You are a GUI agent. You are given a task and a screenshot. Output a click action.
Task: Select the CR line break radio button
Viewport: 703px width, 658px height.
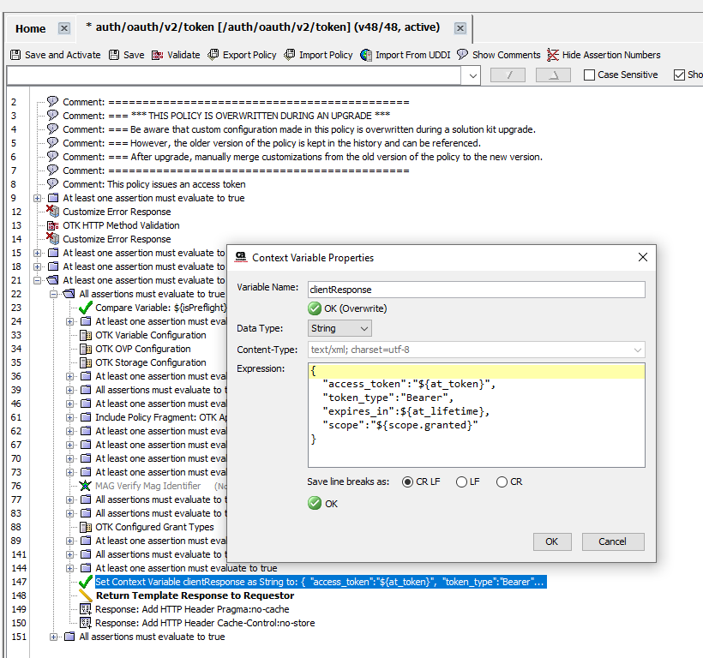click(x=502, y=482)
